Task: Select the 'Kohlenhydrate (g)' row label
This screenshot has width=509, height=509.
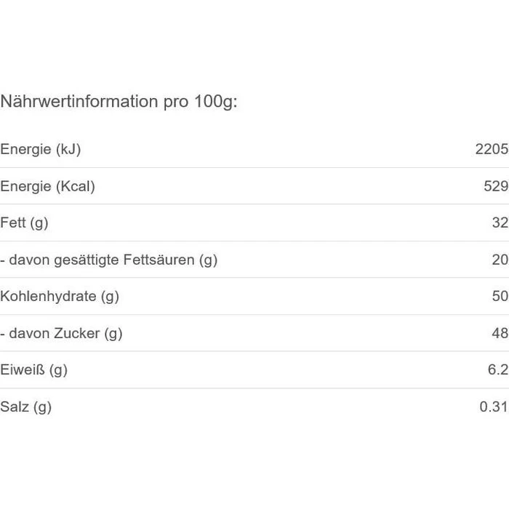Action: [x=60, y=297]
